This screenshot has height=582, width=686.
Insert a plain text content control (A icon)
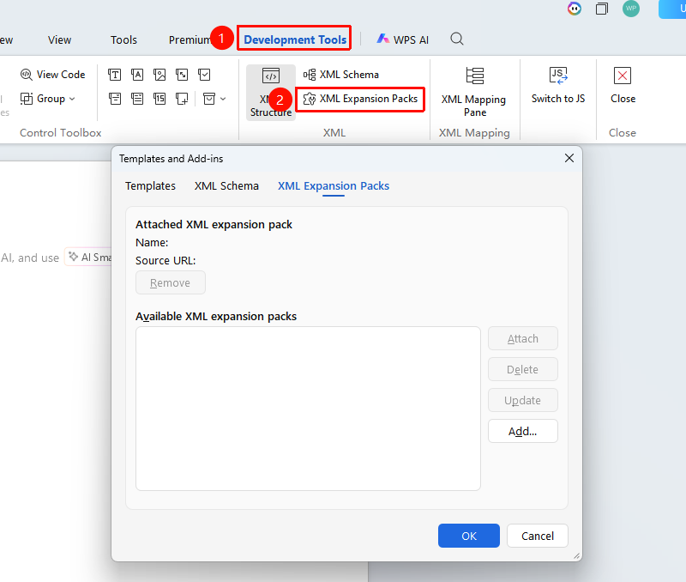137,75
